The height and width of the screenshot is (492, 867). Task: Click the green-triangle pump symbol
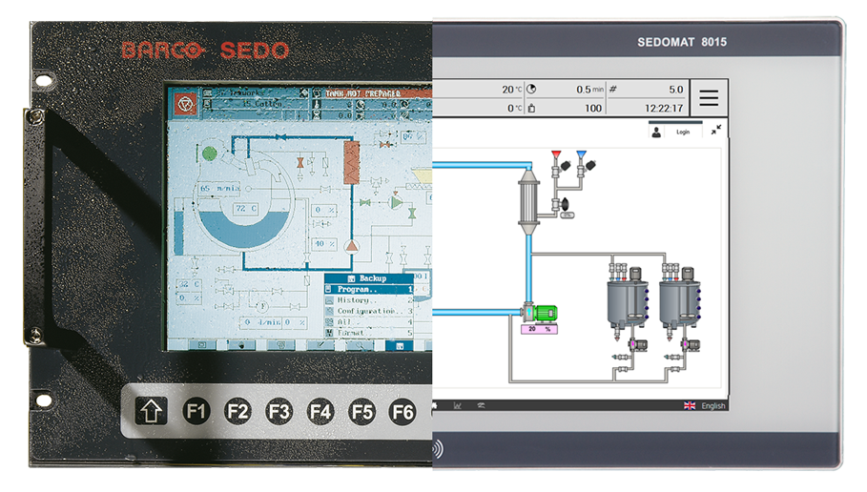396,203
